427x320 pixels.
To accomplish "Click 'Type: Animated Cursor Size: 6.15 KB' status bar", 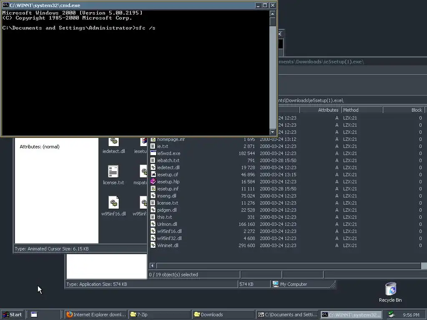I will pyautogui.click(x=80, y=249).
